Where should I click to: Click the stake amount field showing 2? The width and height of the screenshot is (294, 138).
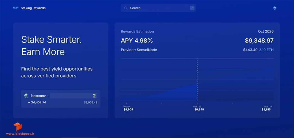coord(74,96)
